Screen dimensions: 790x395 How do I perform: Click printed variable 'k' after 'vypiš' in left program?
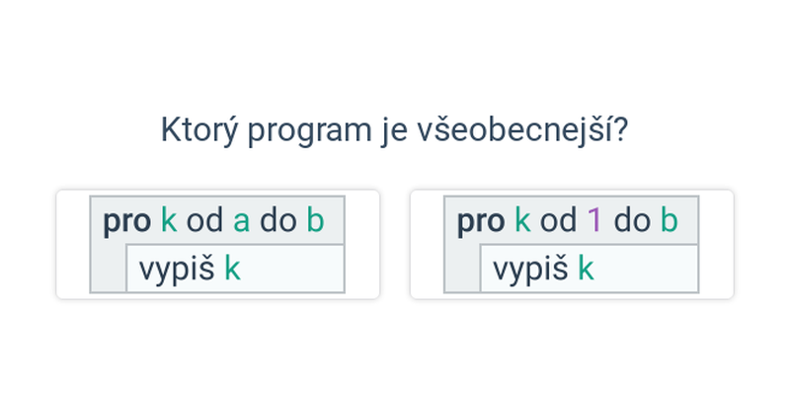(x=232, y=269)
